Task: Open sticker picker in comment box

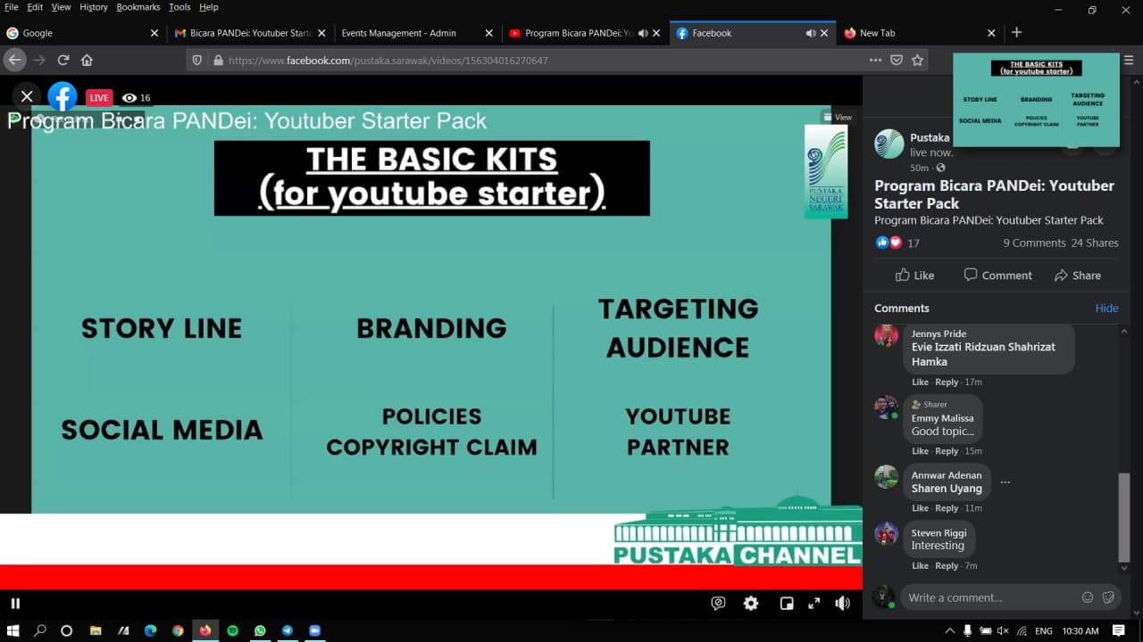Action: coord(1108,597)
